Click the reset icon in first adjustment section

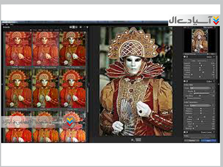coord(186,57)
